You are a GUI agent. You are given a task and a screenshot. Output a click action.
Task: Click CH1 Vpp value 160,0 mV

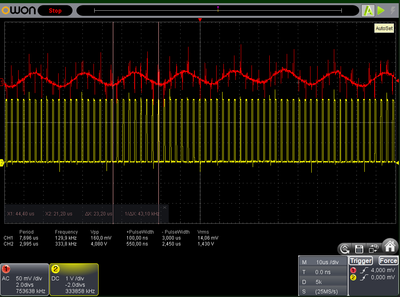point(101,238)
